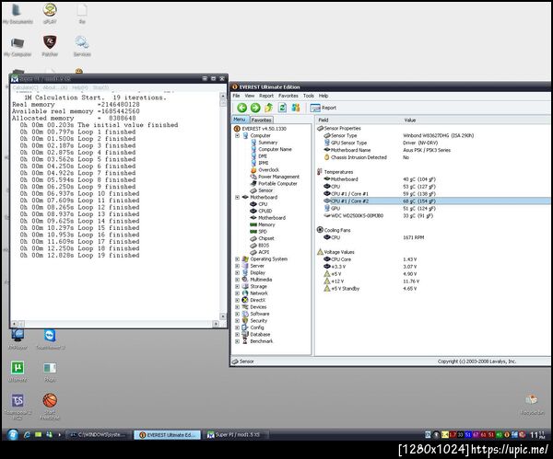This screenshot has width=553, height=459.
Task: Switch to the Favorites tab in EVEREST sidebar
Action: [262, 120]
